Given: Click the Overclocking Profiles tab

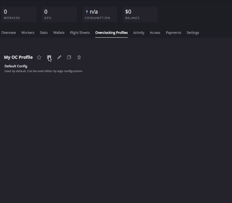Looking at the screenshot, I should click(x=111, y=33).
